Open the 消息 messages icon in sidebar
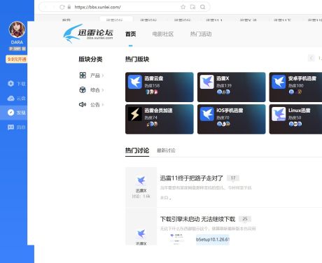 10,127
